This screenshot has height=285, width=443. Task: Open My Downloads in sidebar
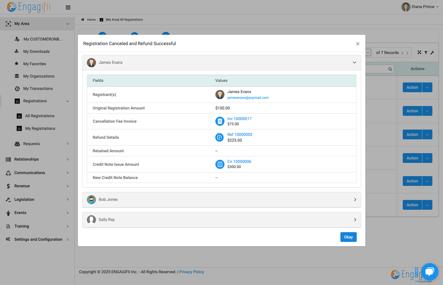tap(36, 51)
